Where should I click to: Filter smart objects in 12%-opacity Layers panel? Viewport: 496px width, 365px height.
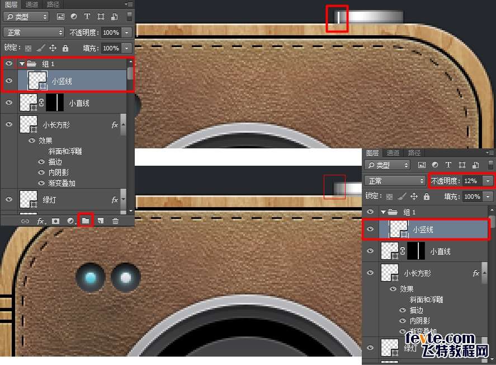pyautogui.click(x=476, y=165)
